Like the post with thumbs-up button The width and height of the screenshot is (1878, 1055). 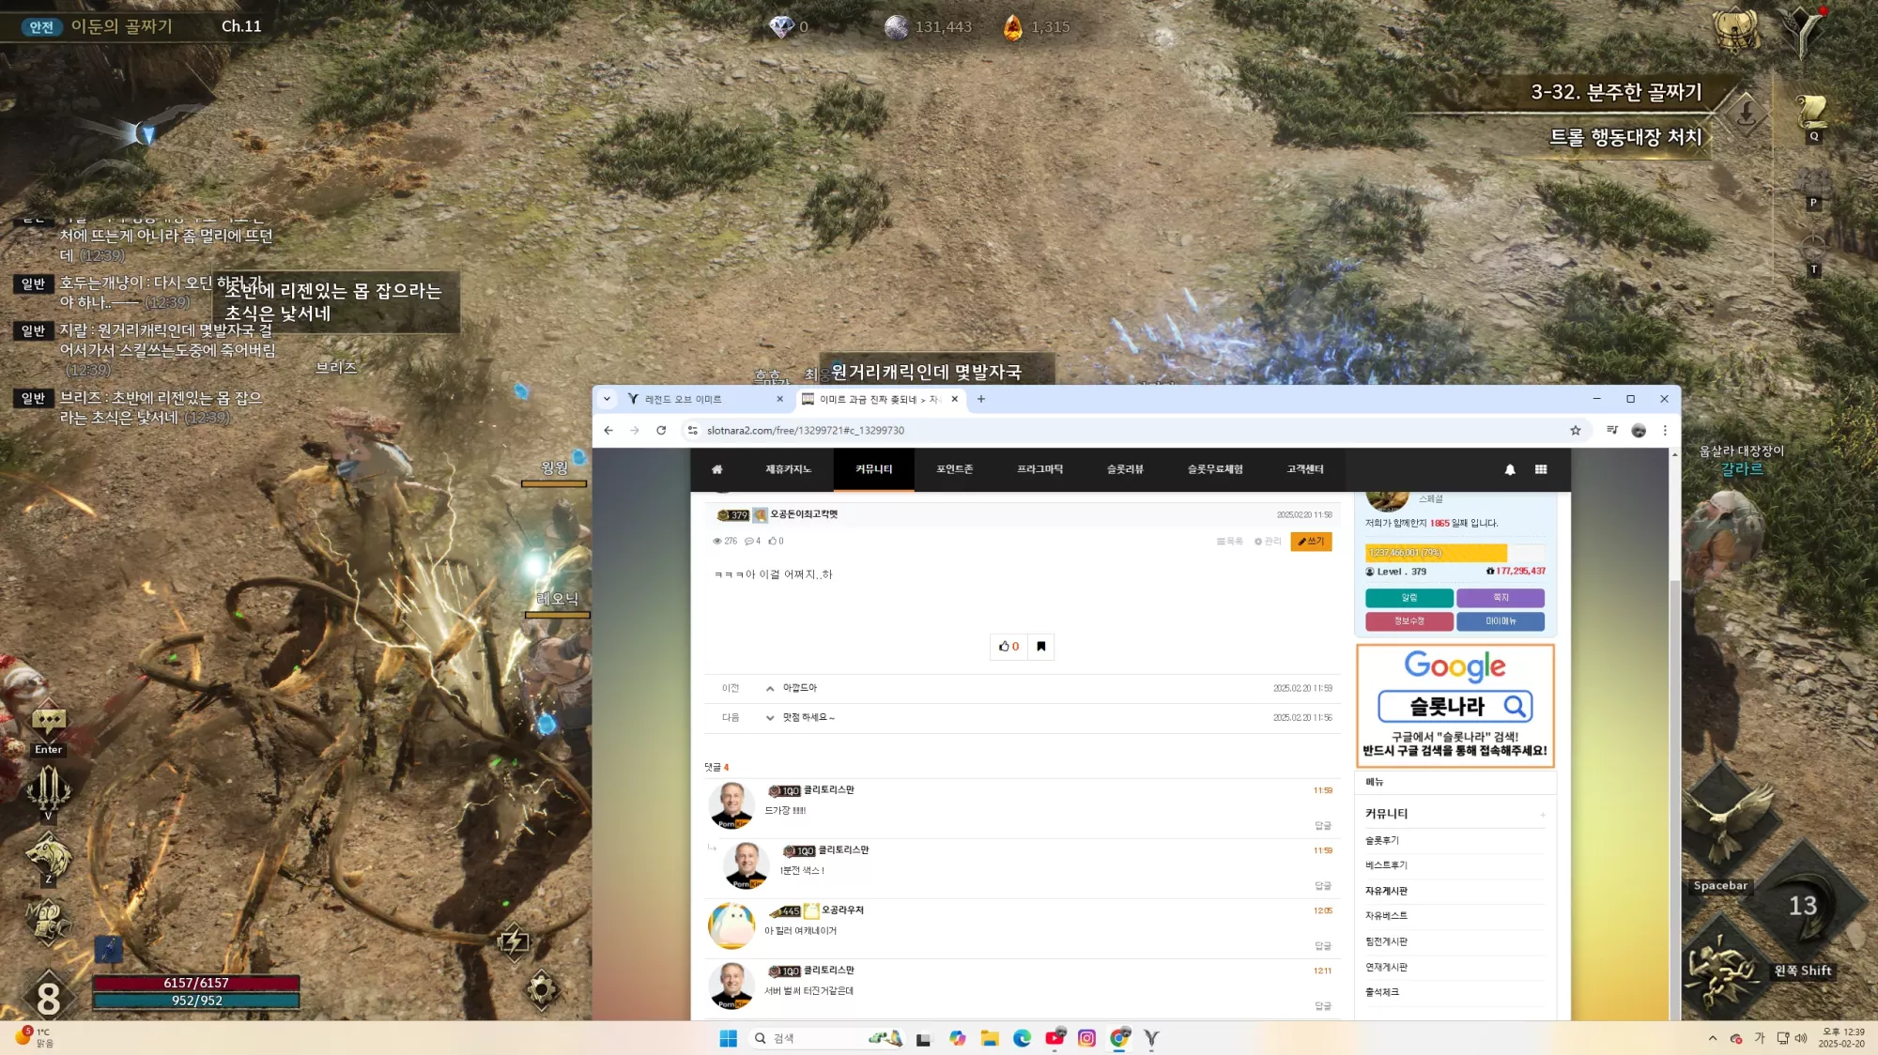click(1008, 647)
